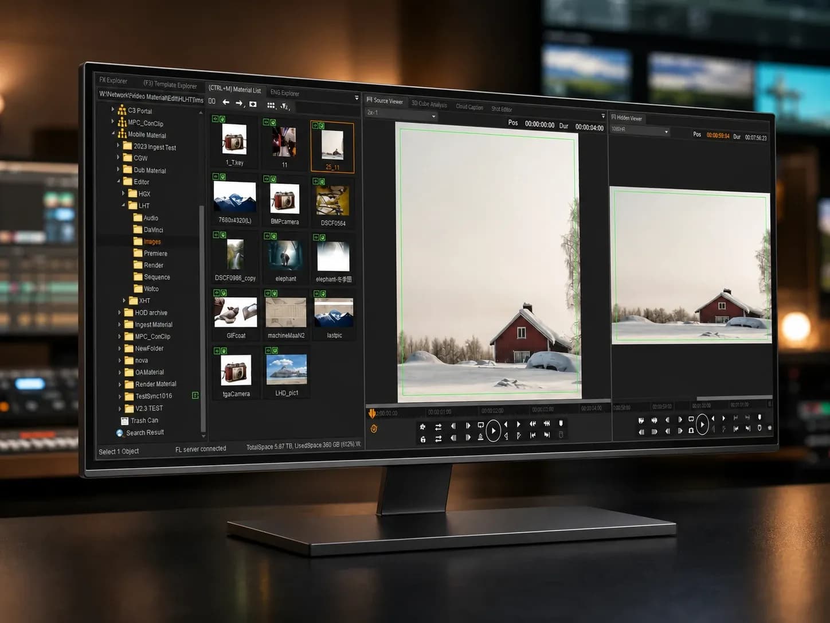Click the Source Viewer timeline at 00:00:02:00

pos(492,411)
